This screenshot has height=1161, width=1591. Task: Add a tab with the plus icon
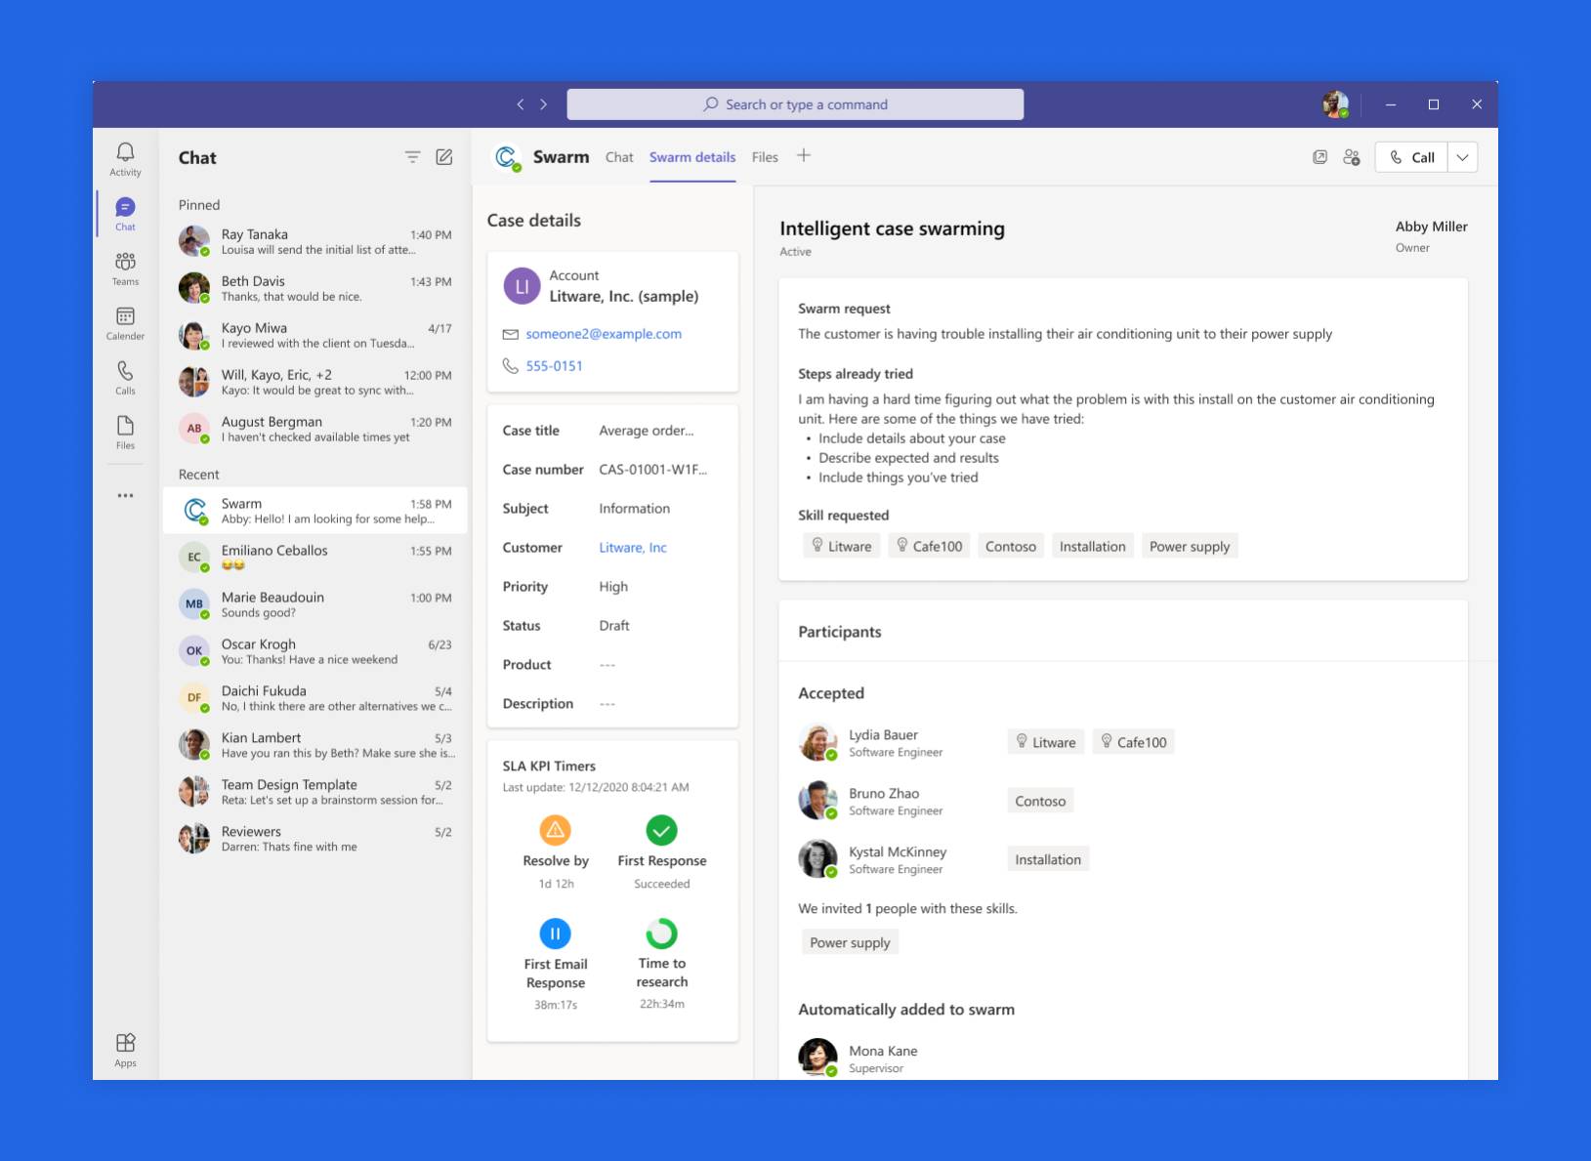804,155
